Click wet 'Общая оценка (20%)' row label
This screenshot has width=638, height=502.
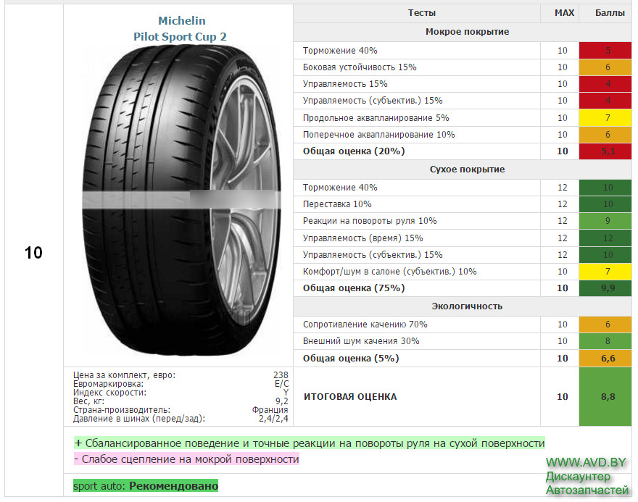354,151
